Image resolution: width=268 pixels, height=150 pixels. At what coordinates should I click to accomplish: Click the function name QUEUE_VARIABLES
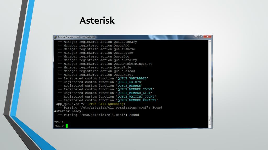132,78
